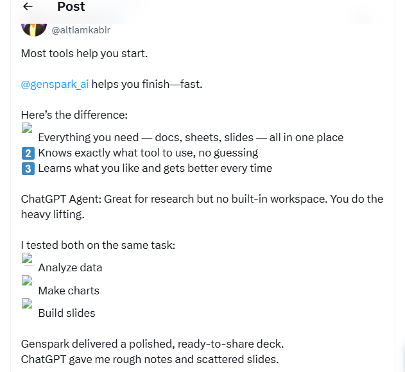Click the "Learns what you like" line
The image size is (405, 372).
click(155, 168)
